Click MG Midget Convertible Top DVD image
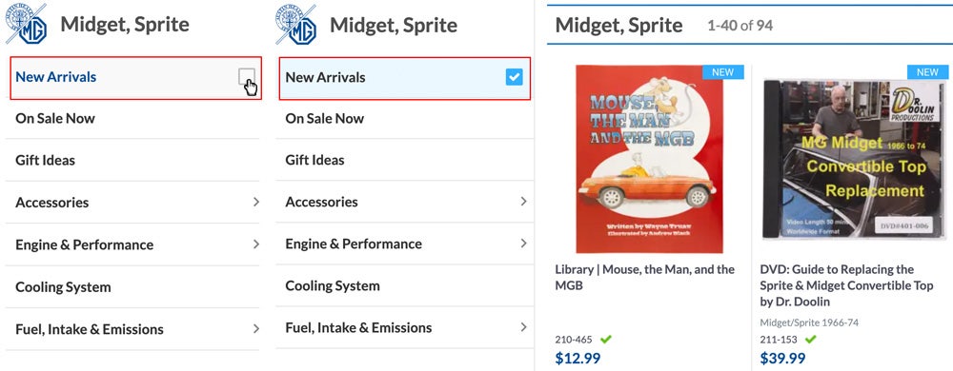The width and height of the screenshot is (953, 371). [x=854, y=159]
